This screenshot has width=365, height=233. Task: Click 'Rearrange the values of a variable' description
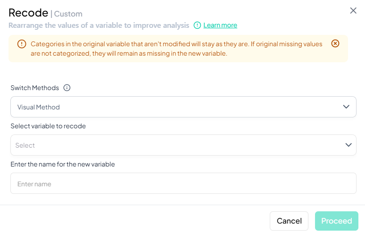[x=99, y=25]
